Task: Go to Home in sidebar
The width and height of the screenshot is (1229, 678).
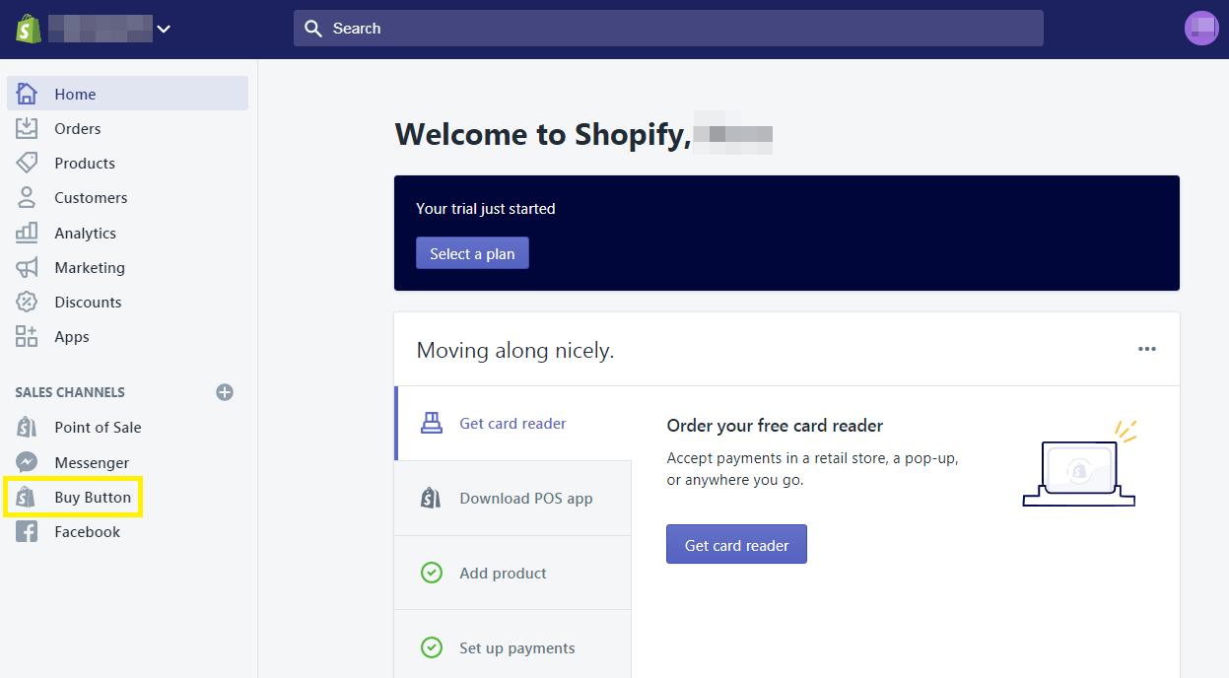Action: pos(127,94)
